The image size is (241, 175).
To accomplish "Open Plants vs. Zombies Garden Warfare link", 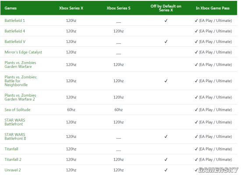I will [x=20, y=64].
